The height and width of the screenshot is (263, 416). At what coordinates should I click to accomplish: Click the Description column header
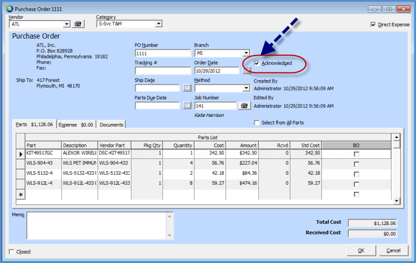pos(79,146)
